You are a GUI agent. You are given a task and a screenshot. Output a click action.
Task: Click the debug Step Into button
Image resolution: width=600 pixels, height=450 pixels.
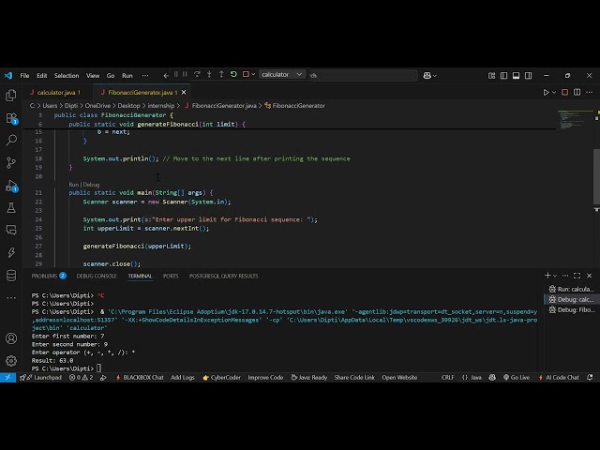[x=209, y=74]
